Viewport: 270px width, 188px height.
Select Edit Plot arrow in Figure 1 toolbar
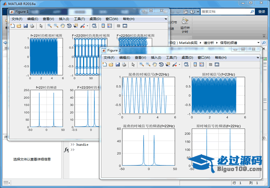pyautogui.click(x=41, y=26)
